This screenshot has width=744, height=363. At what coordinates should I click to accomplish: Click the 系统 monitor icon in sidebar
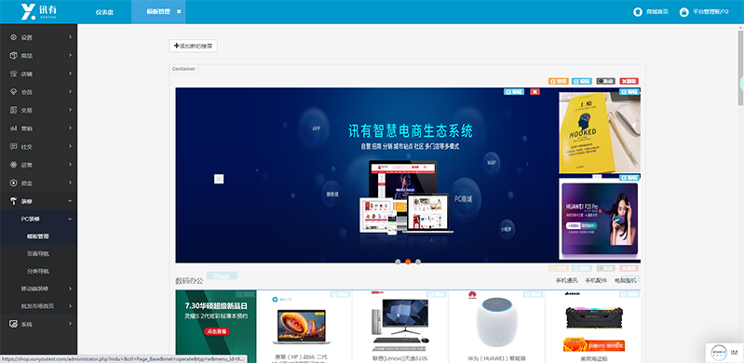pyautogui.click(x=13, y=324)
